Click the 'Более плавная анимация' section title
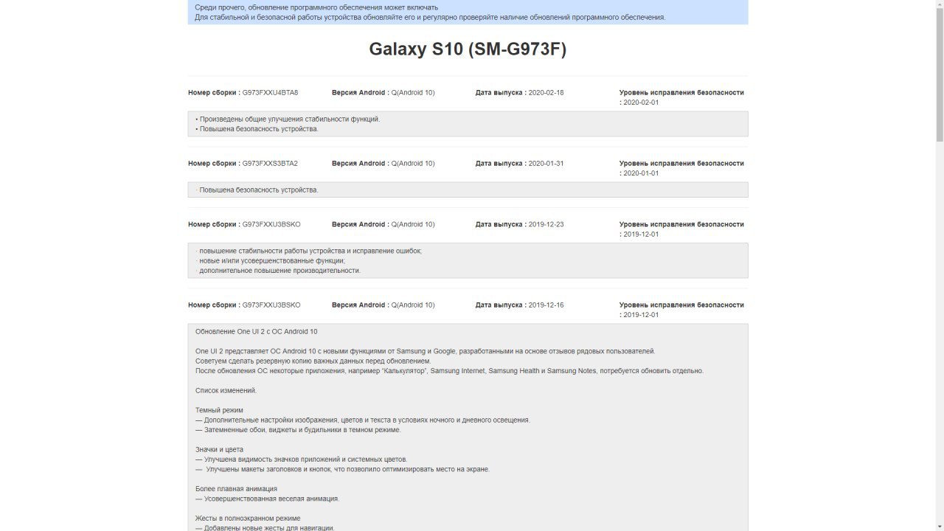Image resolution: width=944 pixels, height=531 pixels. pos(236,489)
